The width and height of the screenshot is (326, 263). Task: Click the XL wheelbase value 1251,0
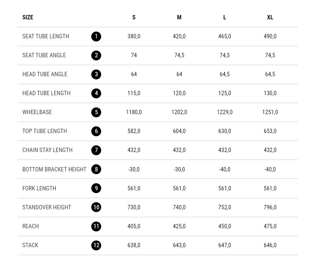[270, 112]
